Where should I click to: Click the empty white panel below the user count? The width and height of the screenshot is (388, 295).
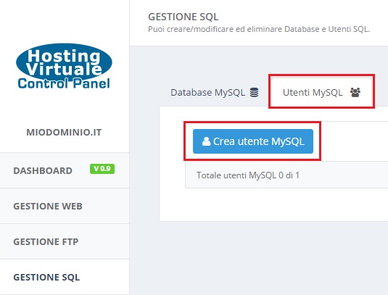(273, 204)
